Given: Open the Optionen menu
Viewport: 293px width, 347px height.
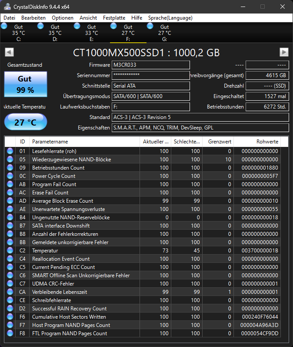Looking at the screenshot, I should tap(63, 18).
